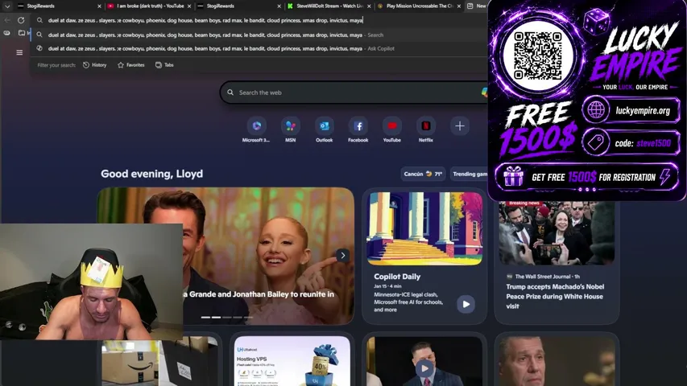The image size is (687, 386).
Task: Open the Cancún 71° weather widget
Action: pyautogui.click(x=423, y=174)
